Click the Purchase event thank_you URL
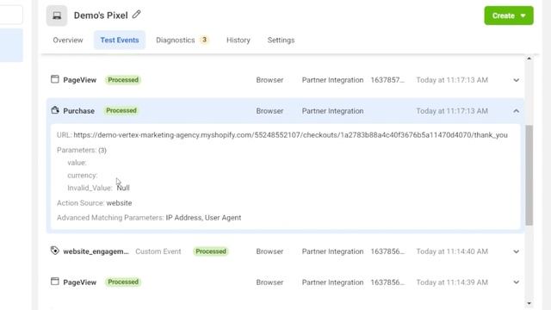The height and width of the screenshot is (310, 551). 290,135
